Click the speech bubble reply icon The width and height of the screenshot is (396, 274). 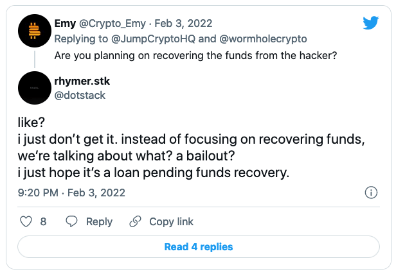click(71, 221)
